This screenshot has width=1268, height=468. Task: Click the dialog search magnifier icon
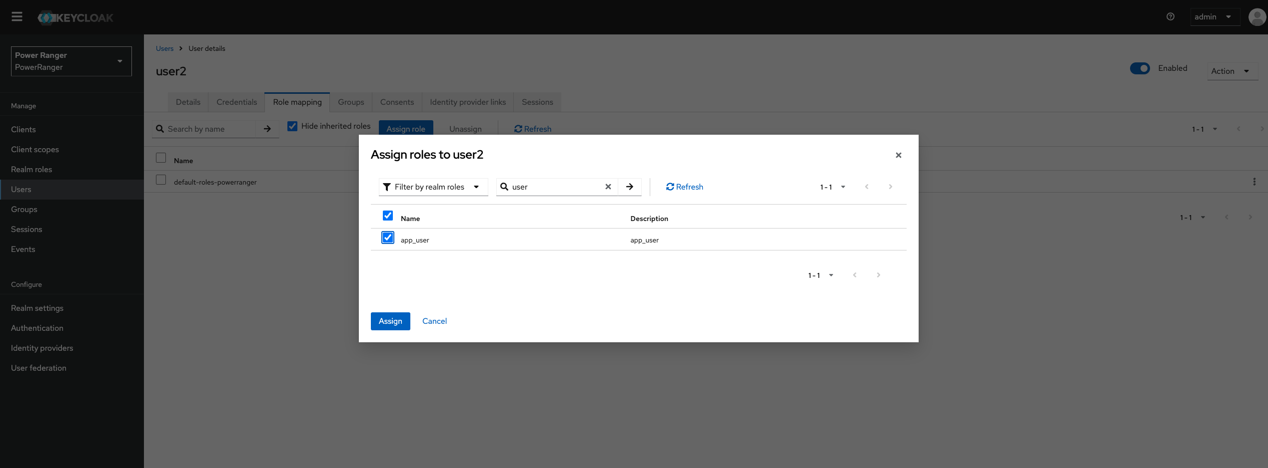(x=504, y=187)
